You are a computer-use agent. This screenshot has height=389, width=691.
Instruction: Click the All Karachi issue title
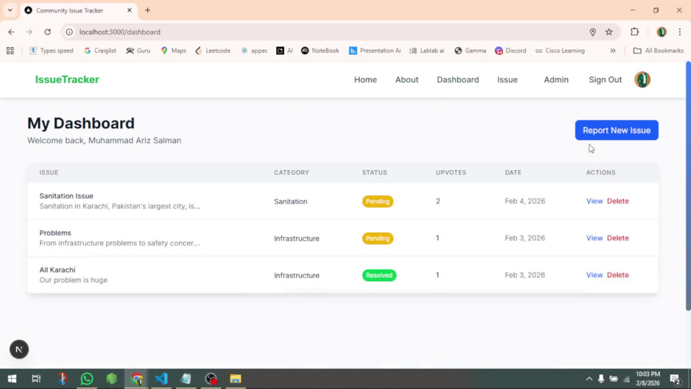[x=57, y=270]
